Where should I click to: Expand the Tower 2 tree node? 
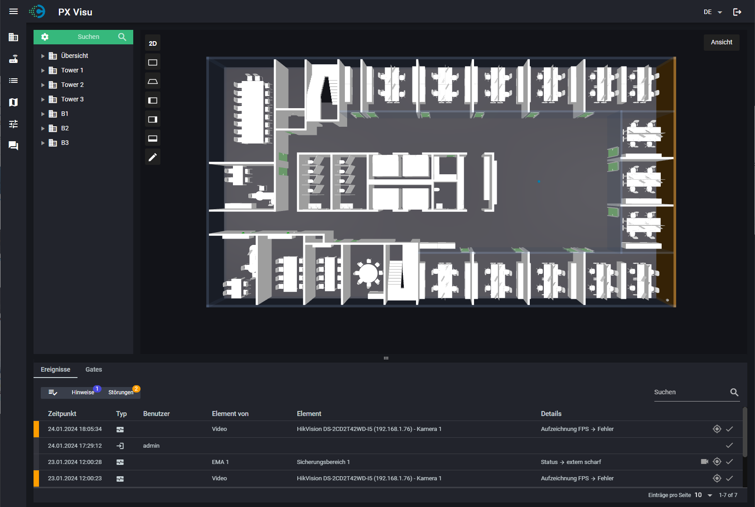(x=43, y=85)
